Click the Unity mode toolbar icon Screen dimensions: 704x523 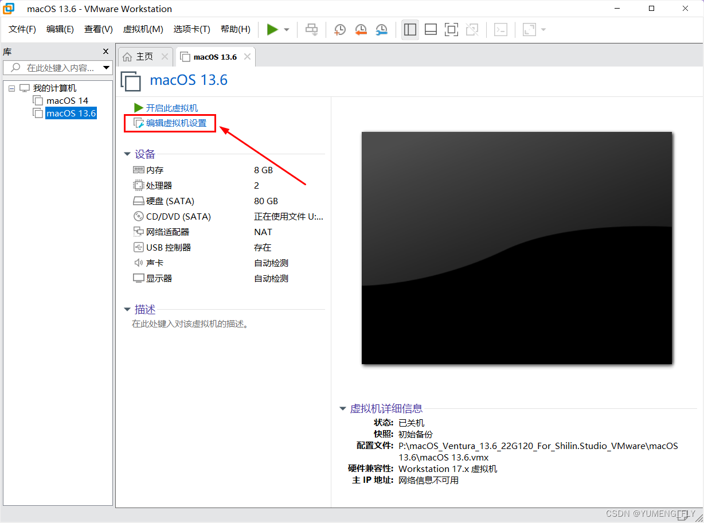(x=472, y=30)
